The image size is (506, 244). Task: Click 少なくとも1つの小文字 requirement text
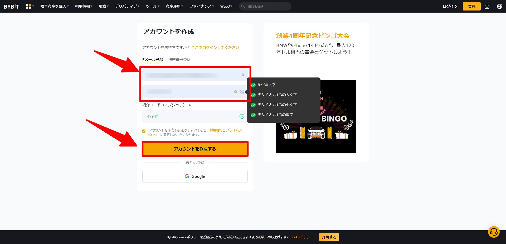point(277,105)
